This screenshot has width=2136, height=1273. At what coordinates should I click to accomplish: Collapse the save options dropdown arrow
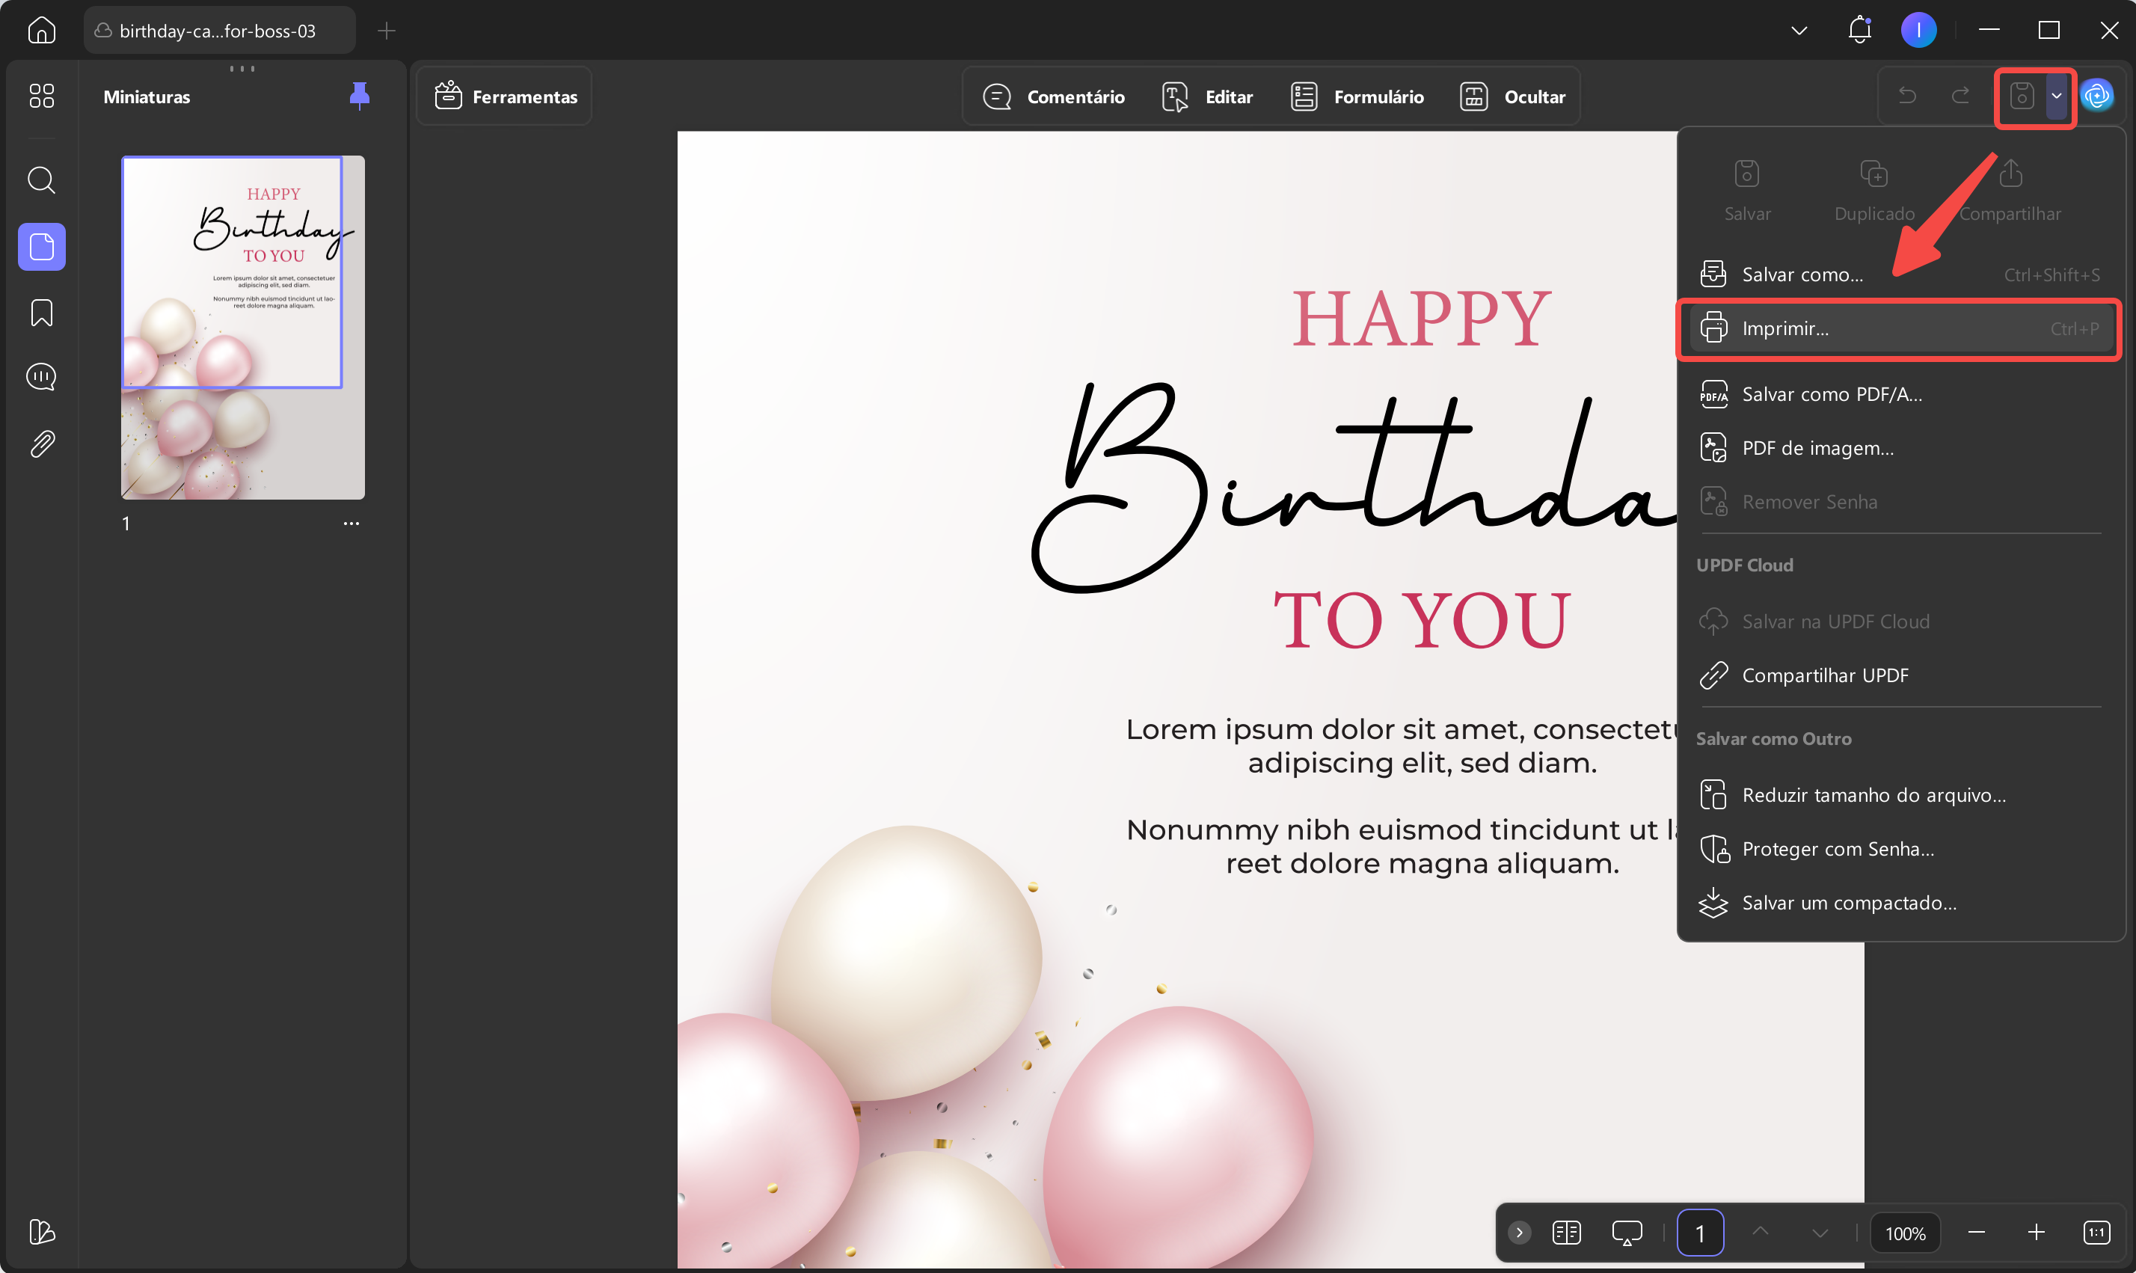point(2056,96)
